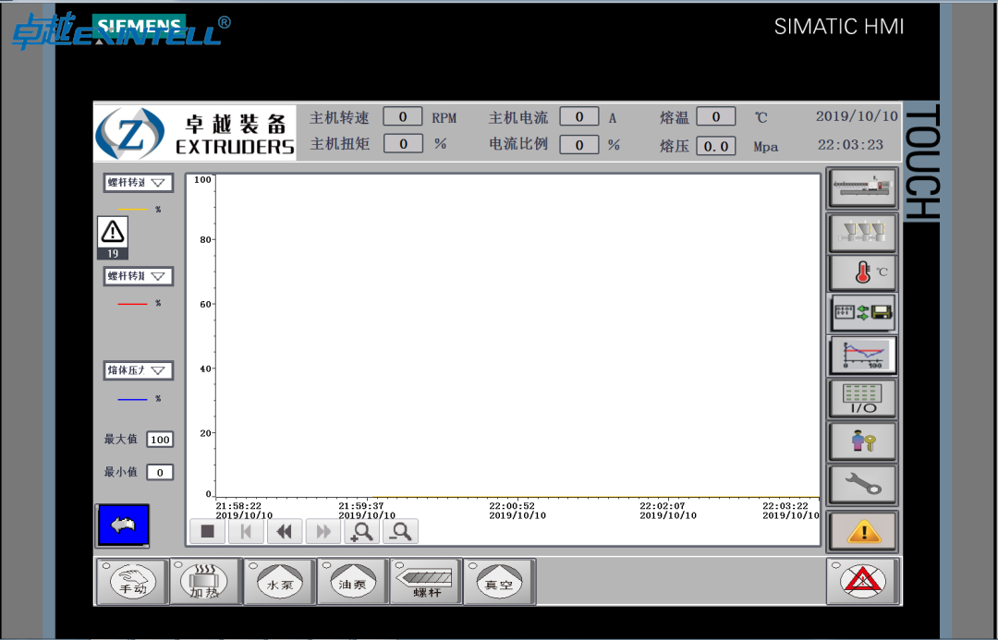Click the blue back arrow button

123,525
